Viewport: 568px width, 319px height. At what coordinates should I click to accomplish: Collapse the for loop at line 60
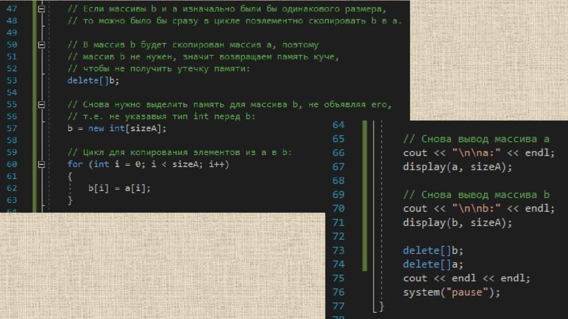point(41,164)
